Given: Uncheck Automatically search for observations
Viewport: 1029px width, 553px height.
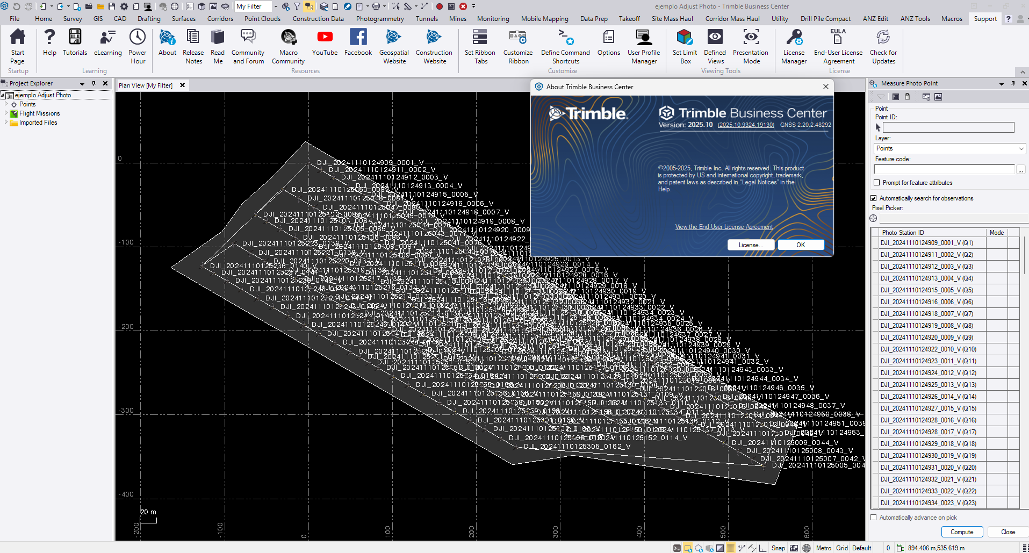Looking at the screenshot, I should (874, 198).
